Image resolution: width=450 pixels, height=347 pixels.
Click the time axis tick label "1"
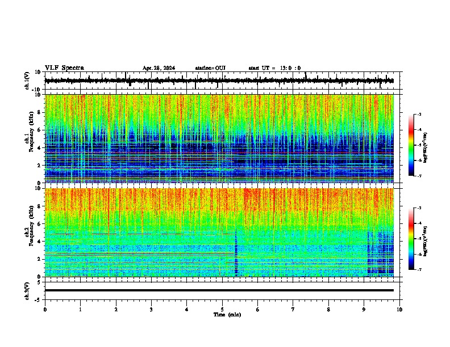pos(81,310)
